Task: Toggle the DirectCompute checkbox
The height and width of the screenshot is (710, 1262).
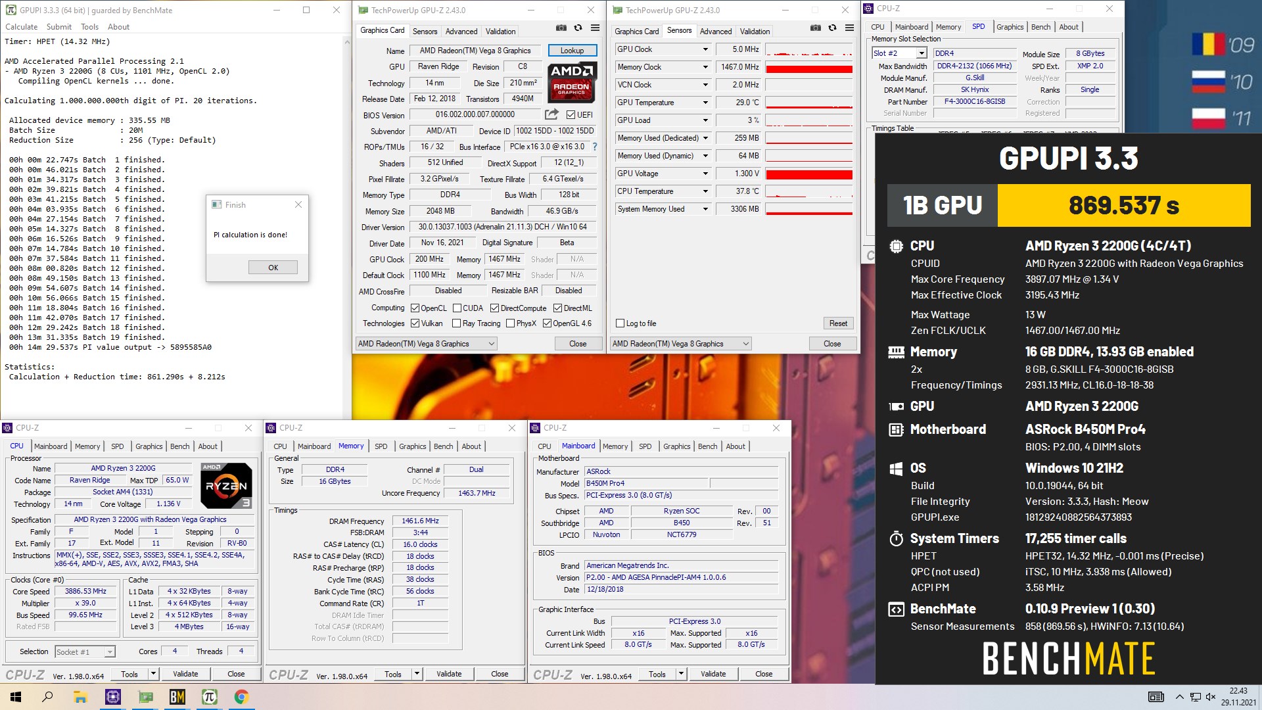Action: pos(494,308)
